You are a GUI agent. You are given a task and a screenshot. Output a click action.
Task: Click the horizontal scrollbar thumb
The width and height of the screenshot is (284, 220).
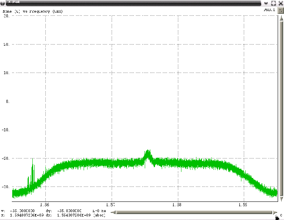pyautogui.click(x=194, y=212)
